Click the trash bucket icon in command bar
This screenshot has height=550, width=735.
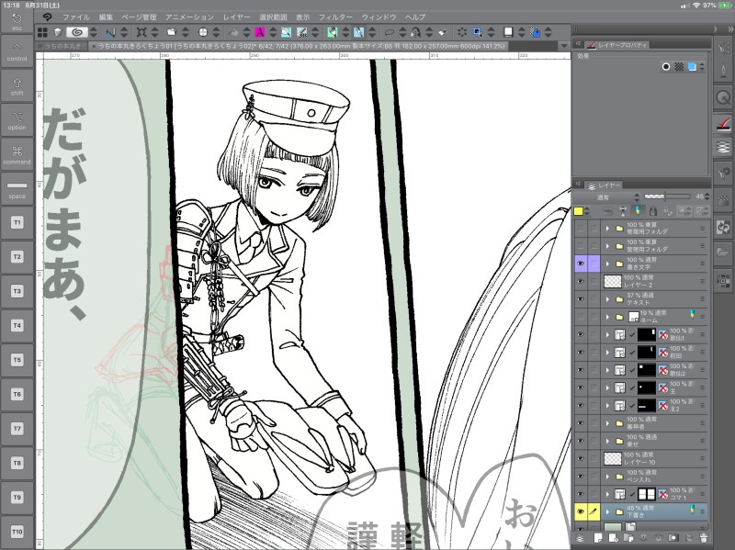58,32
